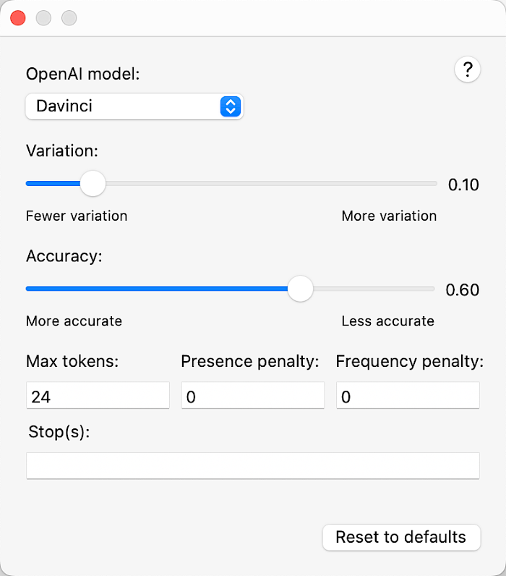
Task: Click the "Fewer variation" slider label
Action: 77,216
